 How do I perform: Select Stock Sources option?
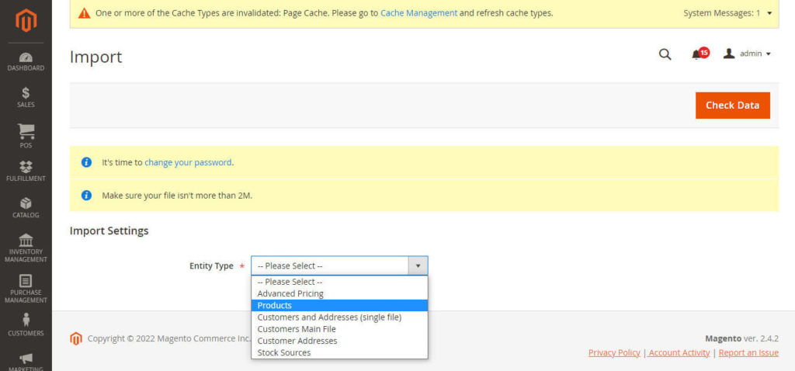click(x=284, y=352)
